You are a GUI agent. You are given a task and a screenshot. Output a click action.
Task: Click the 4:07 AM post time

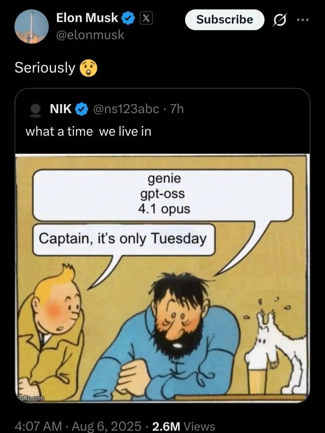tap(38, 426)
